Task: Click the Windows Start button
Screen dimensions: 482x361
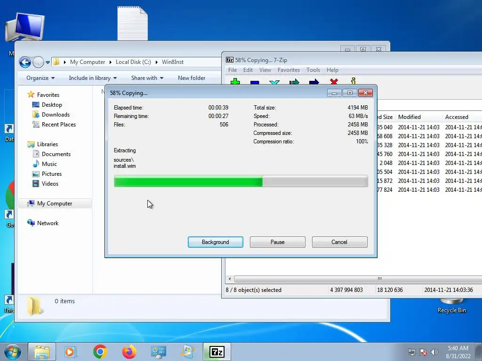Action: pyautogui.click(x=12, y=352)
